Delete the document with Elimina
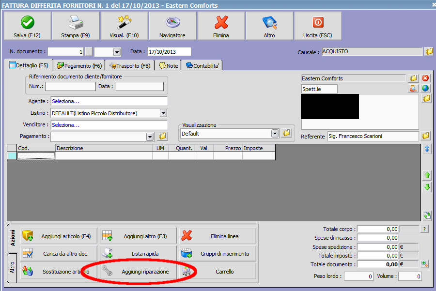436x291 pixels. 221,26
